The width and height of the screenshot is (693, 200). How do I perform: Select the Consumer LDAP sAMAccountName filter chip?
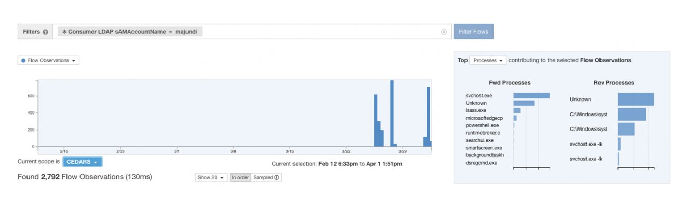pos(130,32)
